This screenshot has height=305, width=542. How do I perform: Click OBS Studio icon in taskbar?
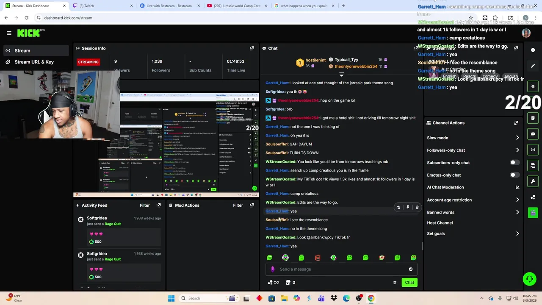pos(359,298)
